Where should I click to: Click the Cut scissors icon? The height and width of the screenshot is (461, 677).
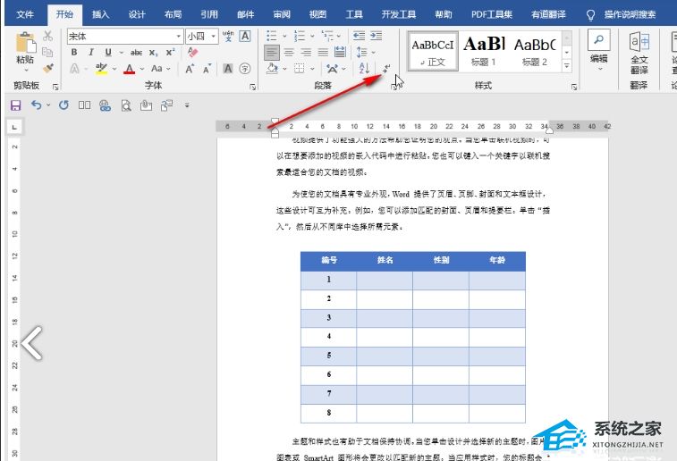point(47,37)
